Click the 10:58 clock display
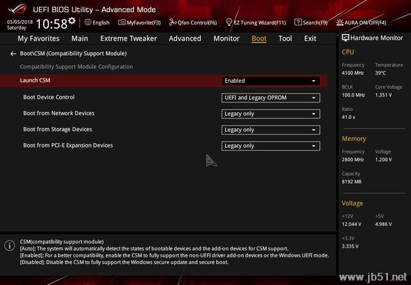 tap(51, 24)
